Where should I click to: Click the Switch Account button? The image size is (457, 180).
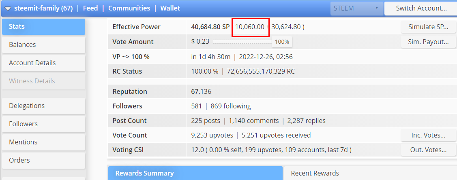[x=421, y=8]
